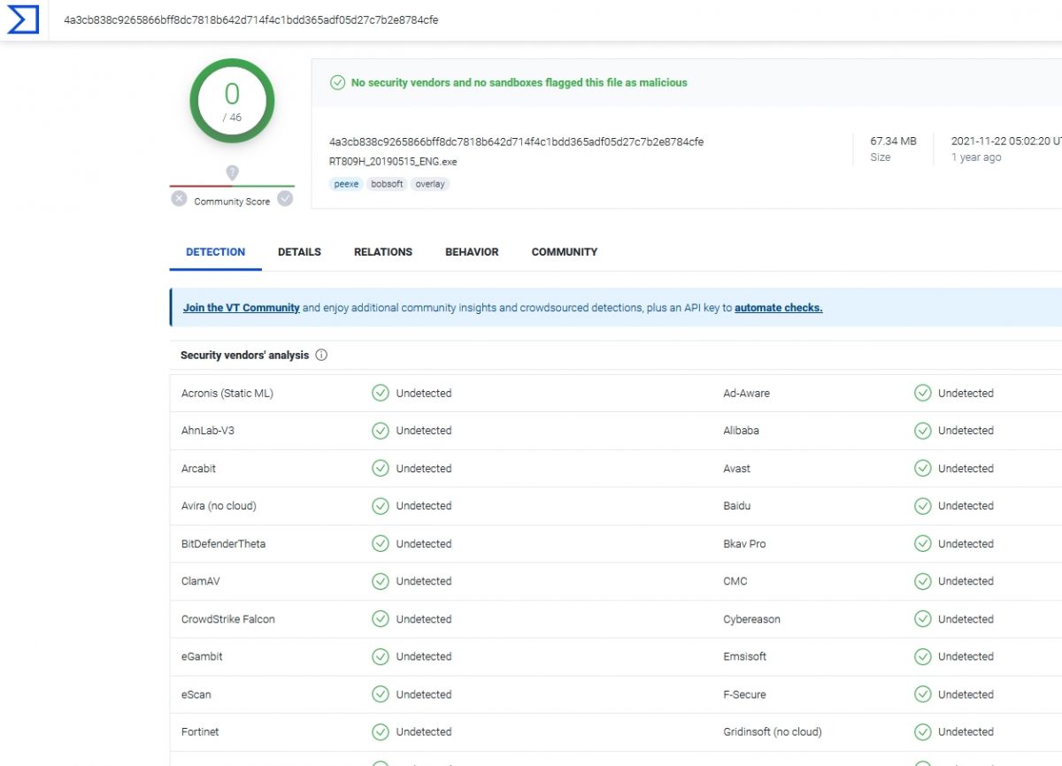1062x766 pixels.
Task: Click the Undetected check icon for Arcabit
Action: pos(381,469)
